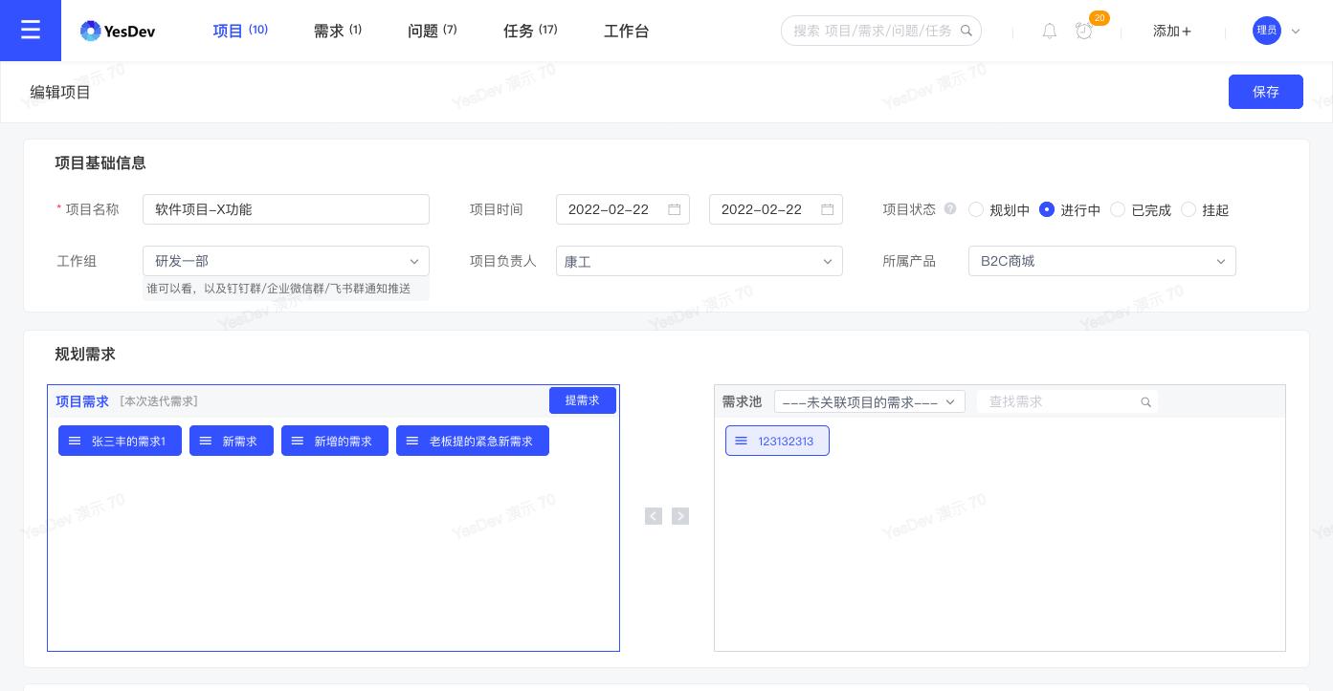The width and height of the screenshot is (1333, 691).
Task: Open the hamburger navigation menu
Action: point(31,31)
